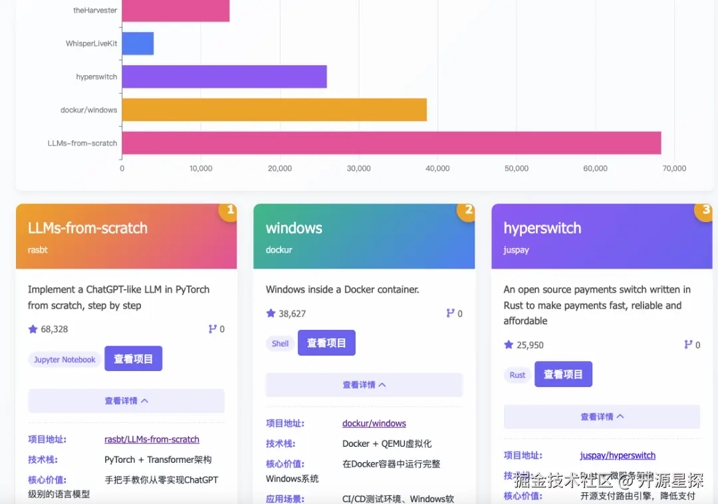Open the dockur/windows link
The image size is (718, 504).
[x=374, y=424]
